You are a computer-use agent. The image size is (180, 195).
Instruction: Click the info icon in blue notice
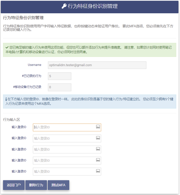pyautogui.click(x=6, y=99)
